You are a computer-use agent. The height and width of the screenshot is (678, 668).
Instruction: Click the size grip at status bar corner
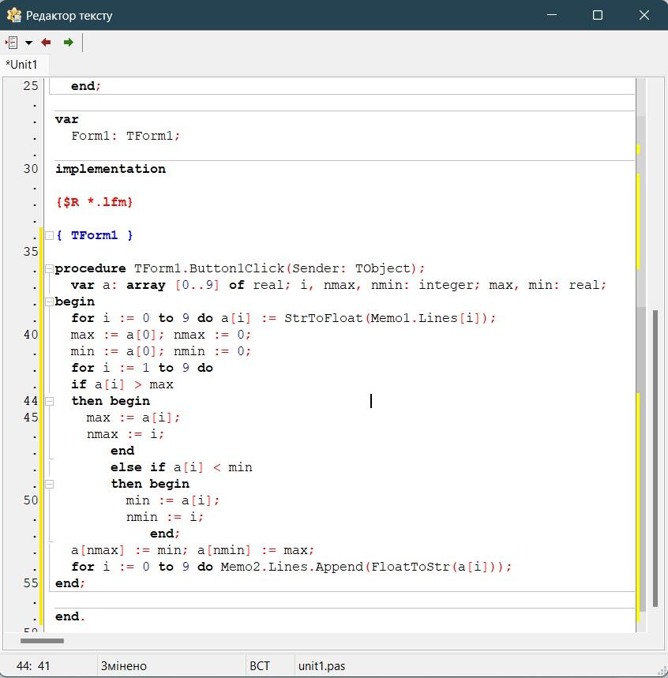pyautogui.click(x=662, y=671)
